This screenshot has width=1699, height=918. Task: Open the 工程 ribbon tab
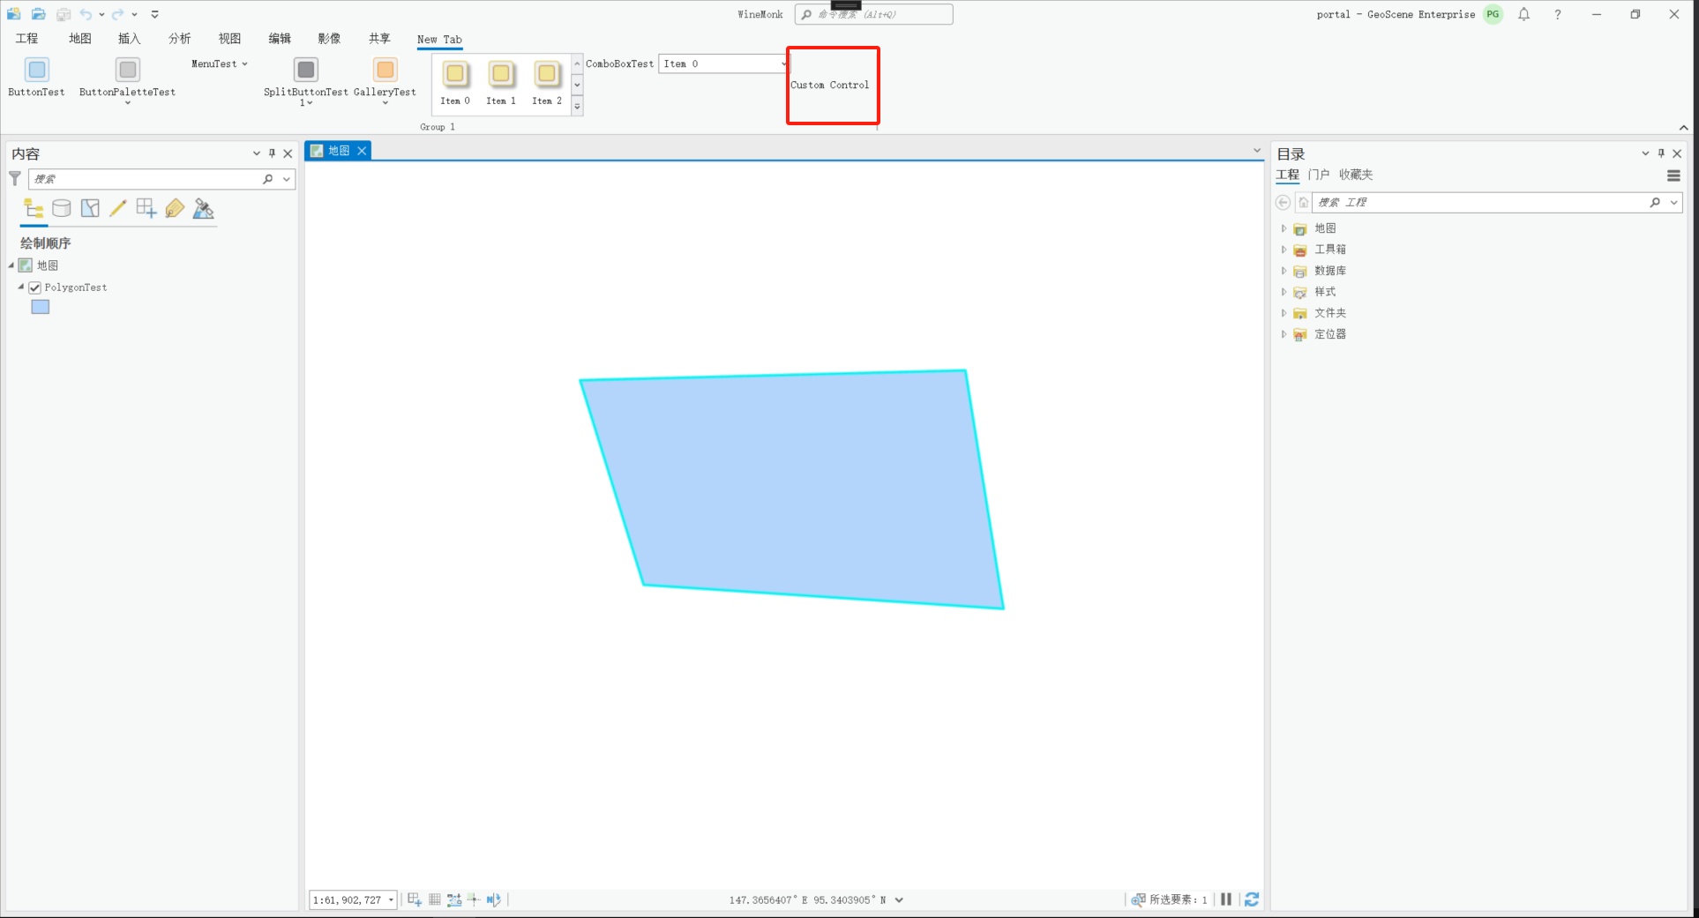27,39
